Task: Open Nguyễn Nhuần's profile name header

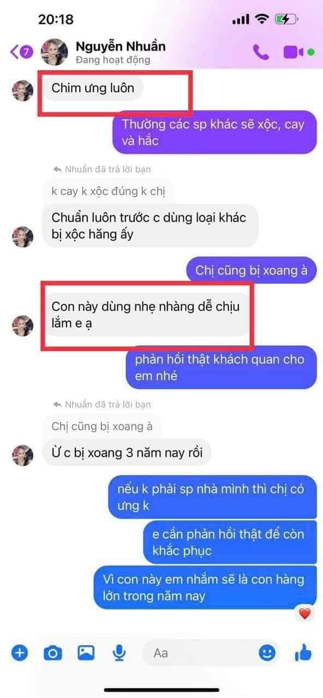Action: (120, 46)
